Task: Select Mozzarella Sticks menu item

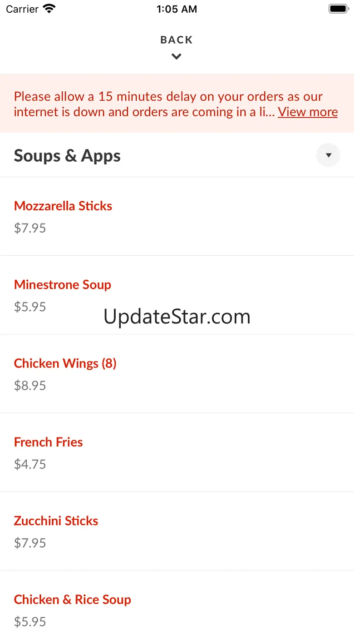Action: (x=63, y=206)
